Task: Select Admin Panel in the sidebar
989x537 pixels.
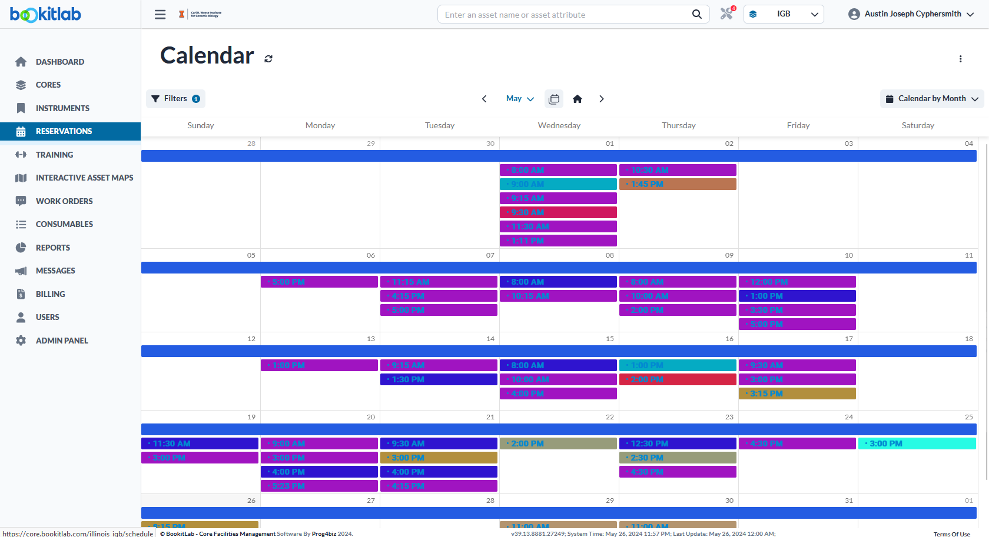Action: click(62, 341)
